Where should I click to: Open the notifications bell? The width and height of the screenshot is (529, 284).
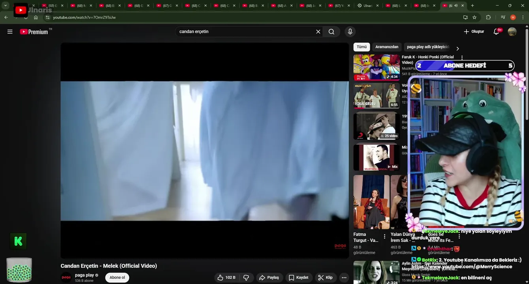[496, 32]
